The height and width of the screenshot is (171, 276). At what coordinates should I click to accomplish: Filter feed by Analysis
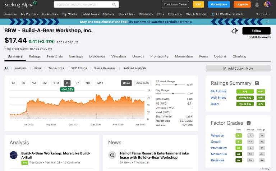coord(21,68)
